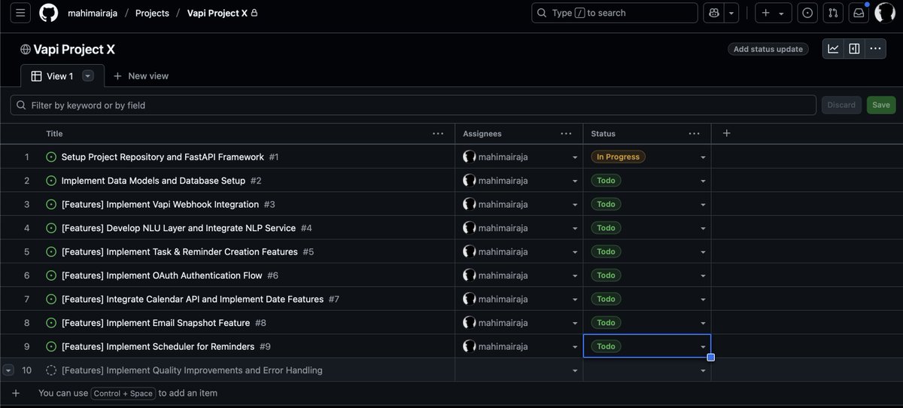Open issue Implement OAuth Authentication Flow
Image resolution: width=903 pixels, height=408 pixels.
[162, 276]
